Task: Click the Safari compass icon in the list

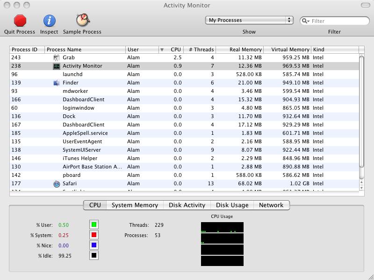Action: click(x=57, y=183)
